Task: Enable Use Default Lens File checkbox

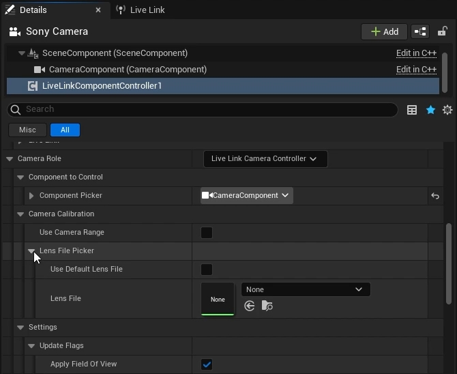Action: click(207, 270)
